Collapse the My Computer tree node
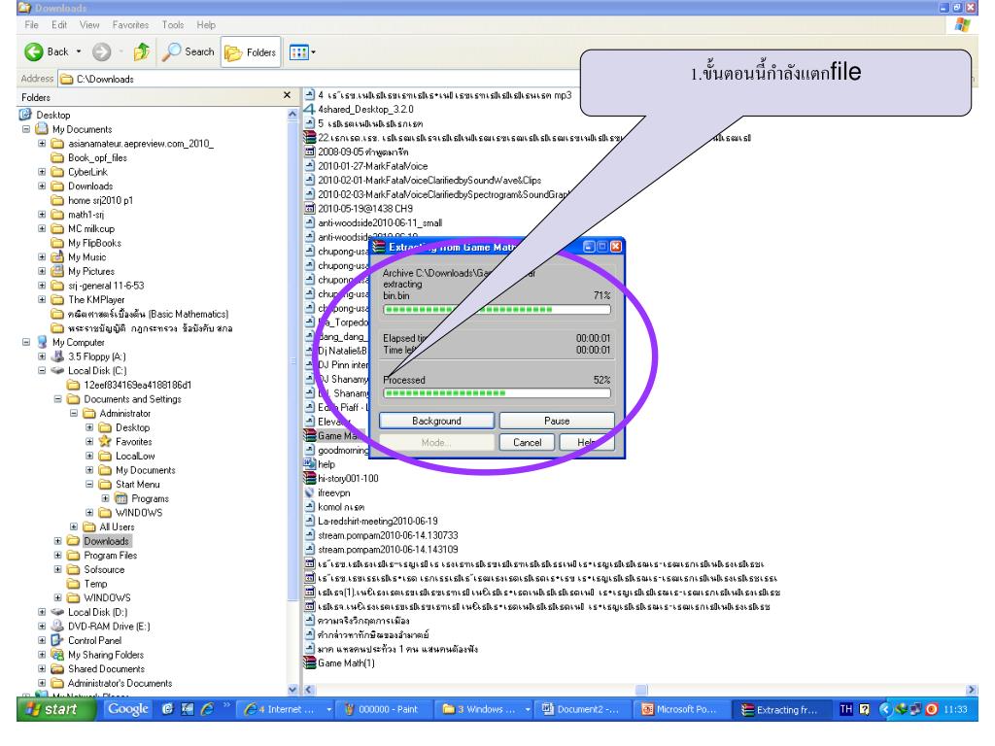Screen dimensions: 995x746 click(26, 343)
